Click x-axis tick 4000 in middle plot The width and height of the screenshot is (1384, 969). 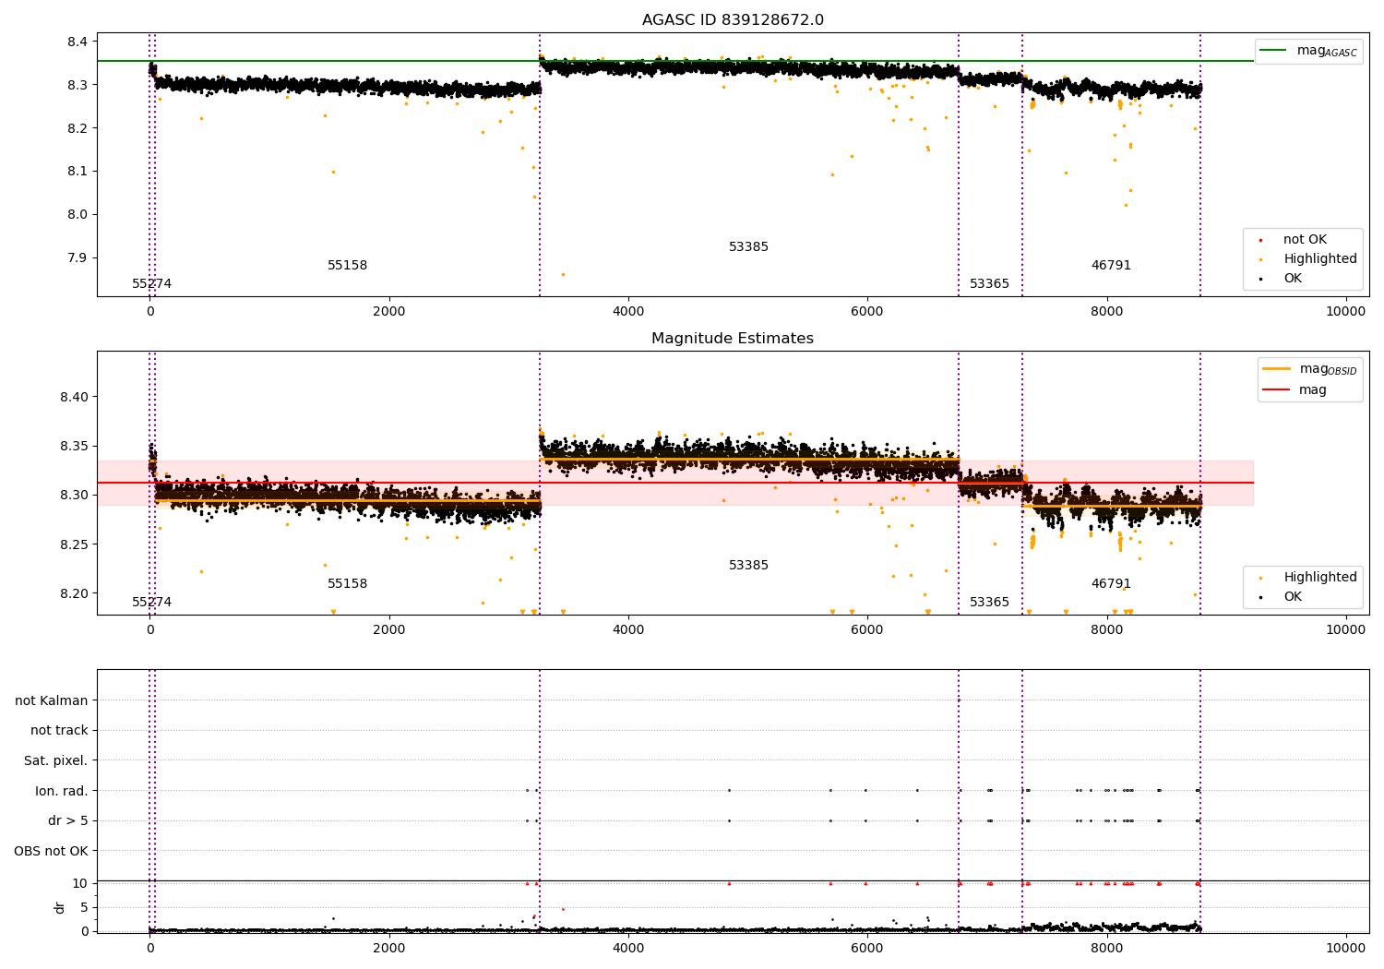point(628,630)
